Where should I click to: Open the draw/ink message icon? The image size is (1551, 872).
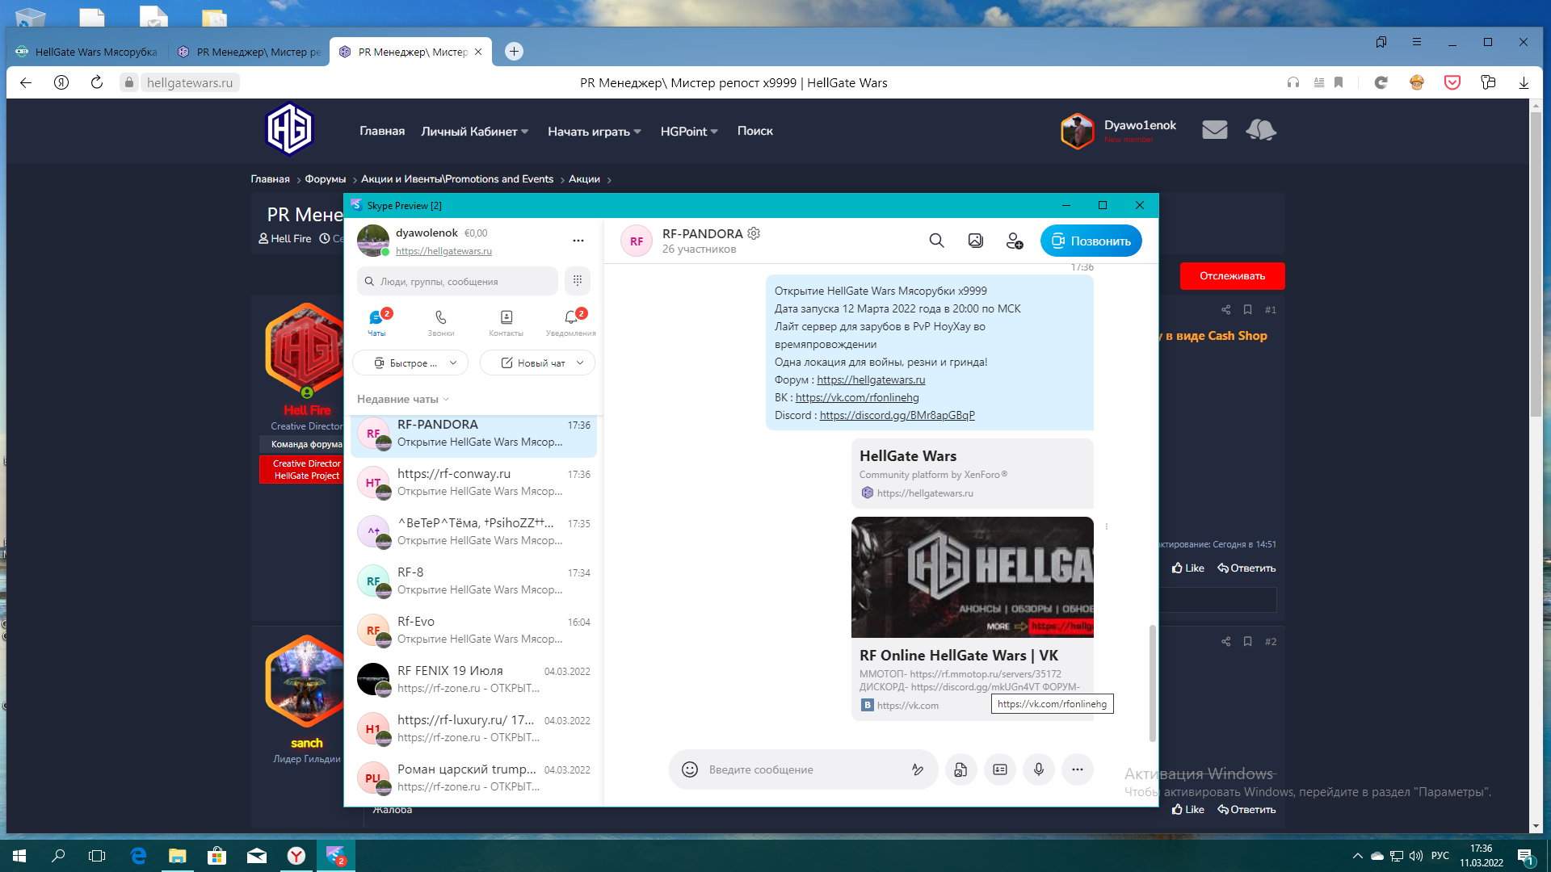pyautogui.click(x=918, y=769)
